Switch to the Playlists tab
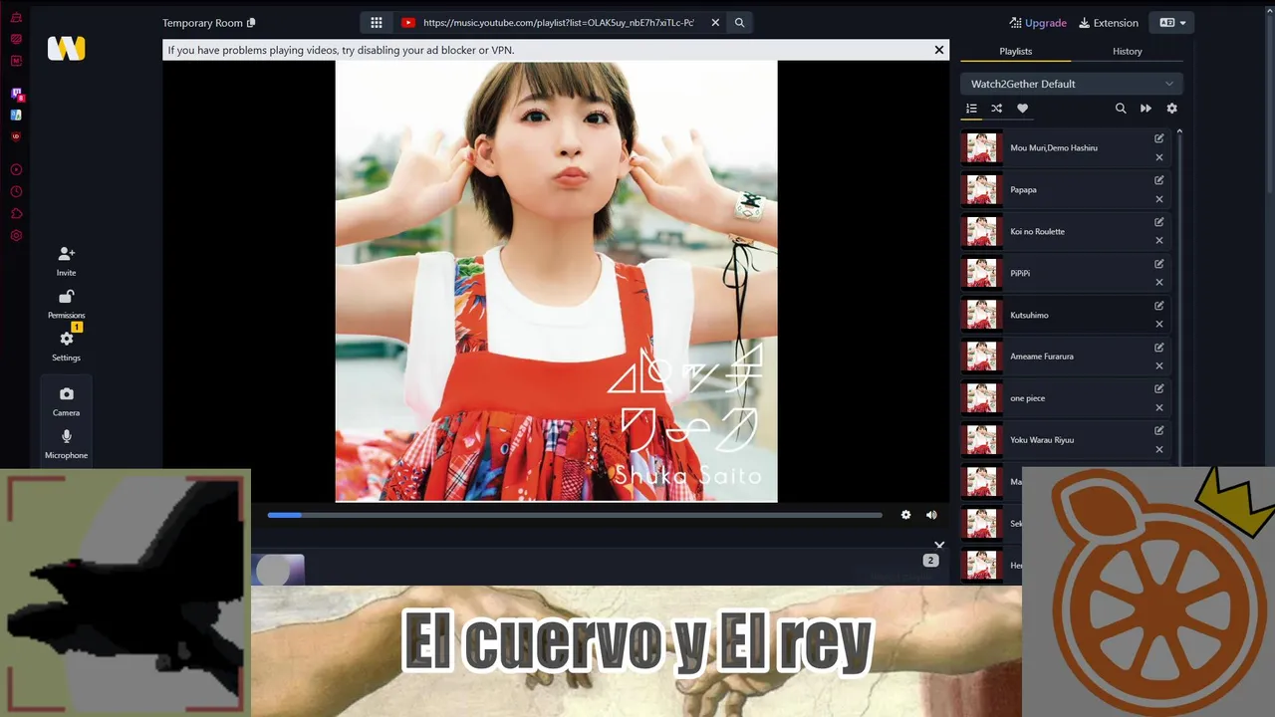This screenshot has width=1275, height=717. pos(1015,51)
